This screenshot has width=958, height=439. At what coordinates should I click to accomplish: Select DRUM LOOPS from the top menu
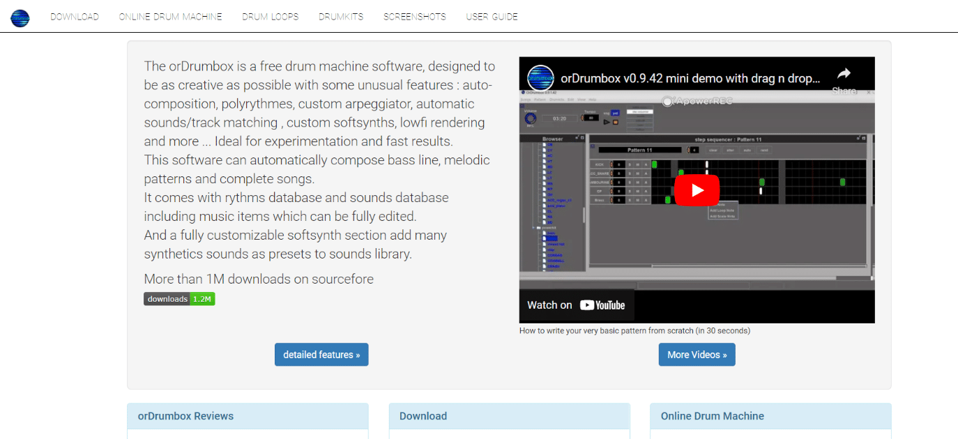(271, 17)
